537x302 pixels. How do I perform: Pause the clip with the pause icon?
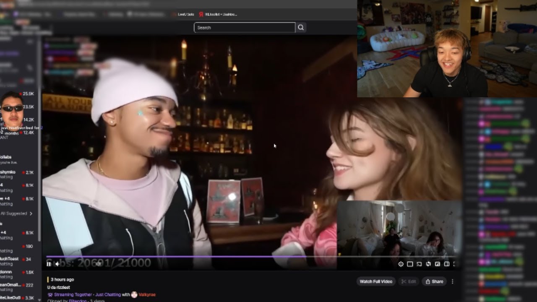(x=49, y=264)
